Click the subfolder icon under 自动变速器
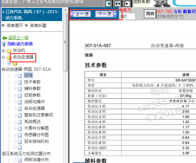Viewport: 196px width, 163px height. 15,64
